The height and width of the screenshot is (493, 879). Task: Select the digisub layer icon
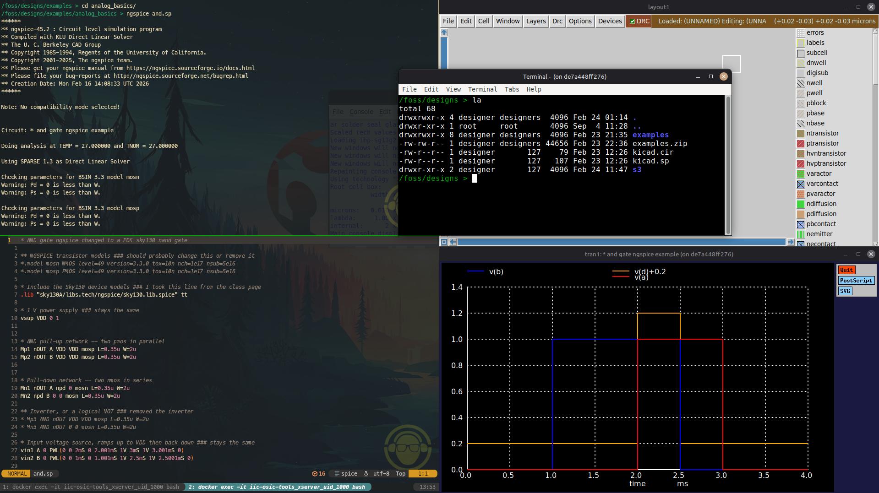pyautogui.click(x=801, y=73)
